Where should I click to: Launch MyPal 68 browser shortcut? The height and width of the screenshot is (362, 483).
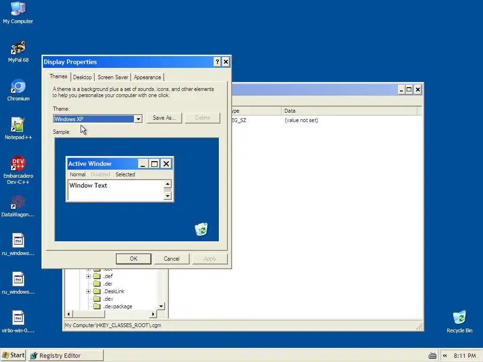tap(18, 52)
